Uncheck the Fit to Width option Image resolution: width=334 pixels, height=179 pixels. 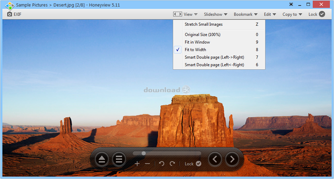(219, 50)
